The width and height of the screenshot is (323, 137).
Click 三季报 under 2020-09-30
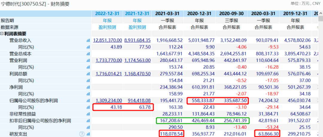(x=231, y=21)
